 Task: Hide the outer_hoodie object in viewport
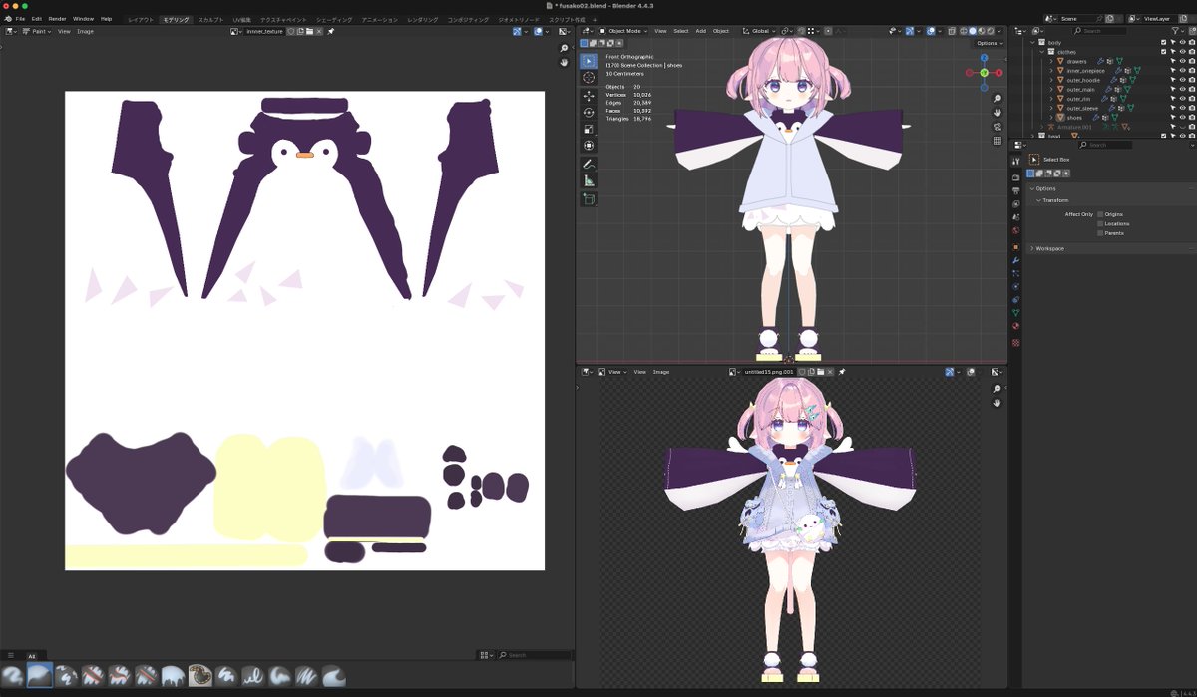(x=1183, y=80)
